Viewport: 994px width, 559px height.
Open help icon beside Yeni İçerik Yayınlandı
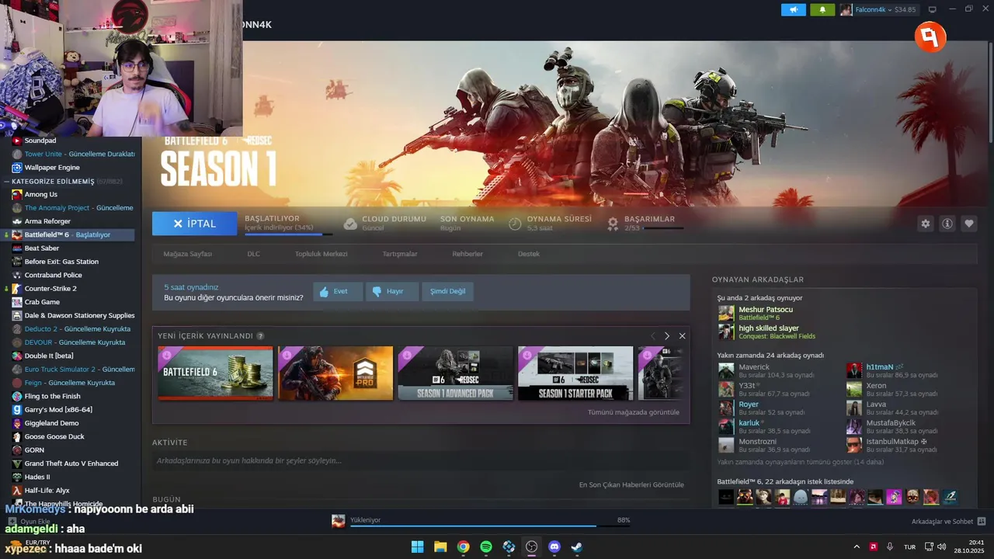260,336
